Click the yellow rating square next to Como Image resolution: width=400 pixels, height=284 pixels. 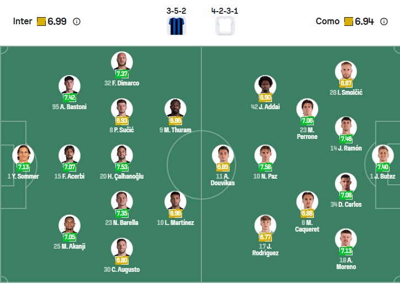click(x=348, y=22)
